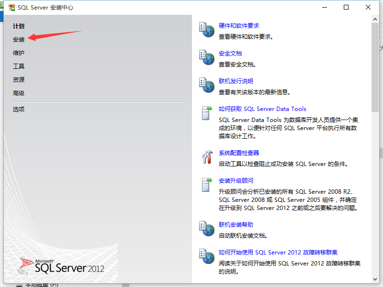Close the SQL Server 安装中心 window
Viewport: 383px width, 287px height.
tap(368, 7)
